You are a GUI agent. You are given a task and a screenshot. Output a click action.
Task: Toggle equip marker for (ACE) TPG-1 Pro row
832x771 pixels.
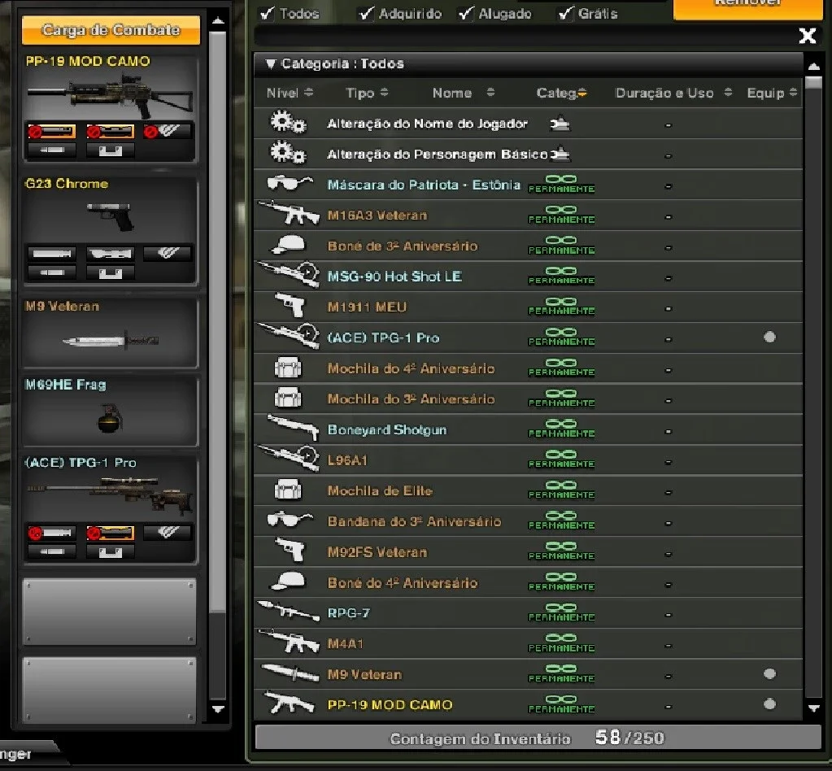(769, 337)
